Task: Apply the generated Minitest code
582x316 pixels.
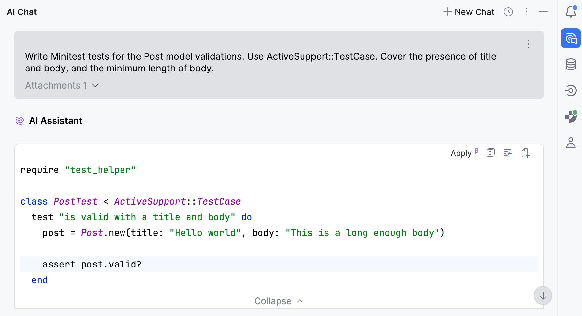Action: 460,153
